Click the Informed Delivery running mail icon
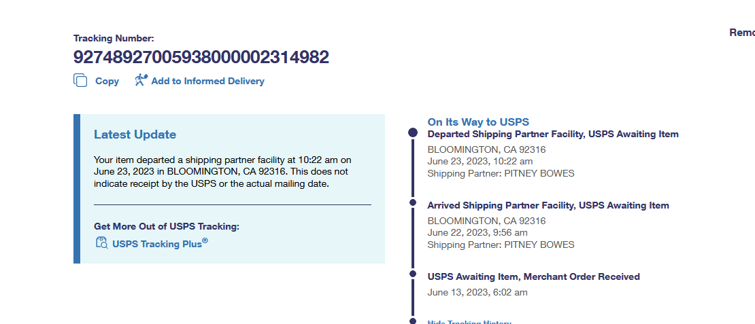Screen dimensions: 755x324 click(141, 80)
